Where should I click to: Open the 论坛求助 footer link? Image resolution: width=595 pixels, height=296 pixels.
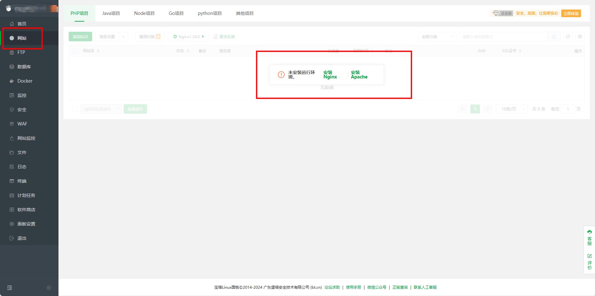(332, 287)
